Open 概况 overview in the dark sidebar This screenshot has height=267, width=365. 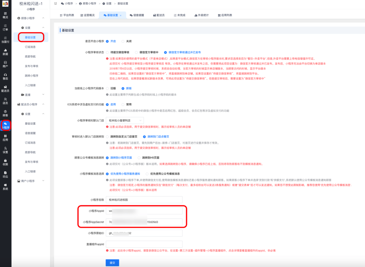[x=5, y=15]
